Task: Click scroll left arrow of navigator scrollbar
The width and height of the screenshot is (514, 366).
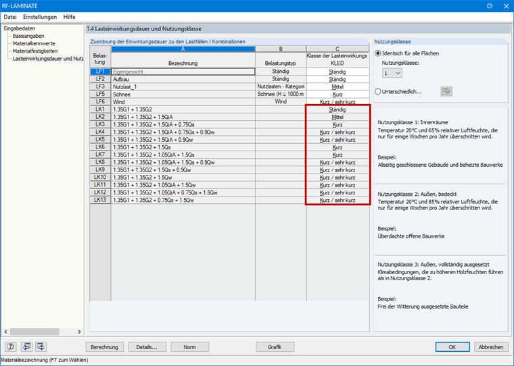Action: click(5, 332)
